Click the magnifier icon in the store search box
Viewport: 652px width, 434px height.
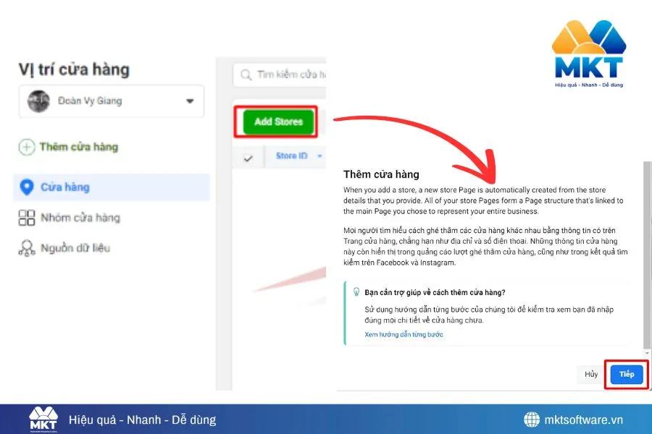click(x=246, y=75)
